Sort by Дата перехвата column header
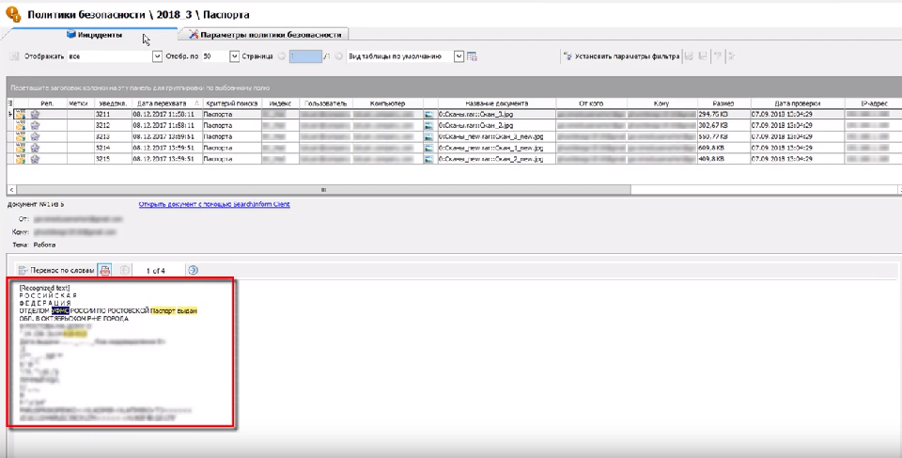The height and width of the screenshot is (458, 902). [x=167, y=103]
